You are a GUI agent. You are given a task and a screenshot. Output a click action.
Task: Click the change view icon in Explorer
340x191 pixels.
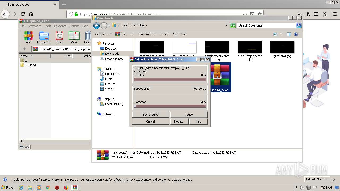[275, 34]
